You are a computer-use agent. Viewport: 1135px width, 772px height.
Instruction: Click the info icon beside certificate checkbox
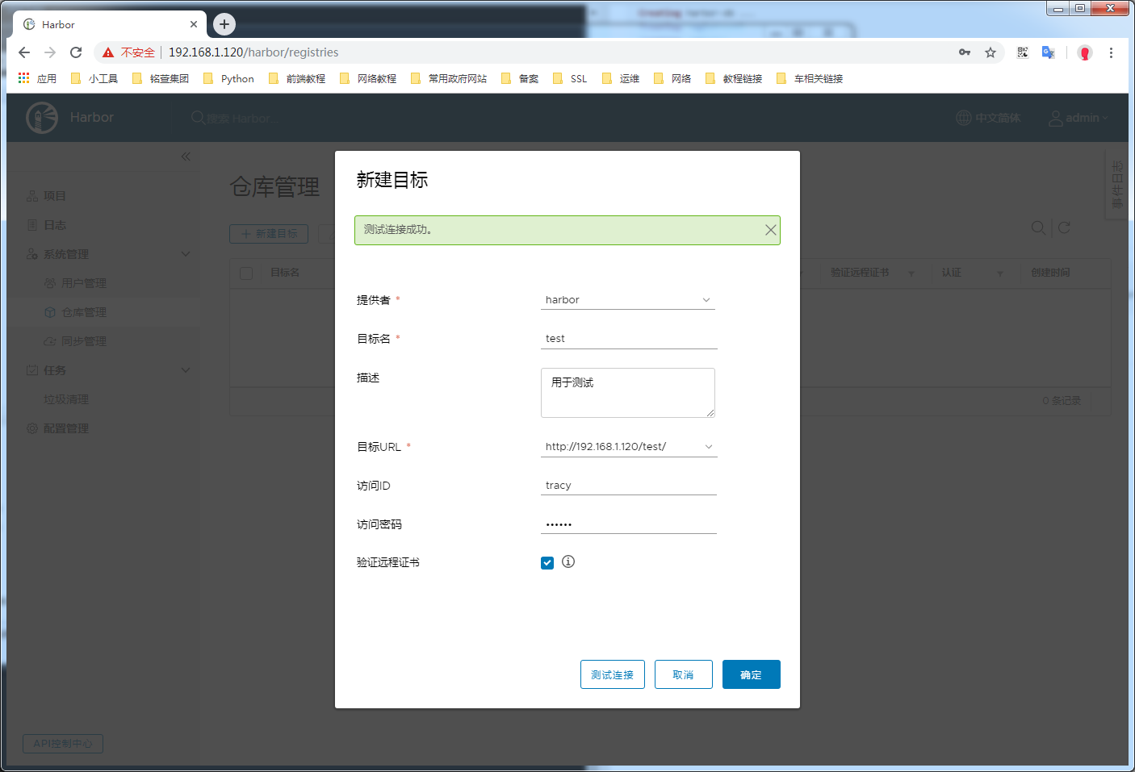(x=568, y=561)
